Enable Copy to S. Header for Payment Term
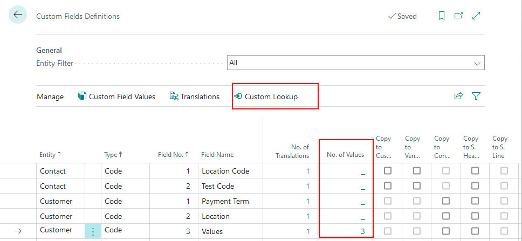The height and width of the screenshot is (241, 522). coord(475,201)
